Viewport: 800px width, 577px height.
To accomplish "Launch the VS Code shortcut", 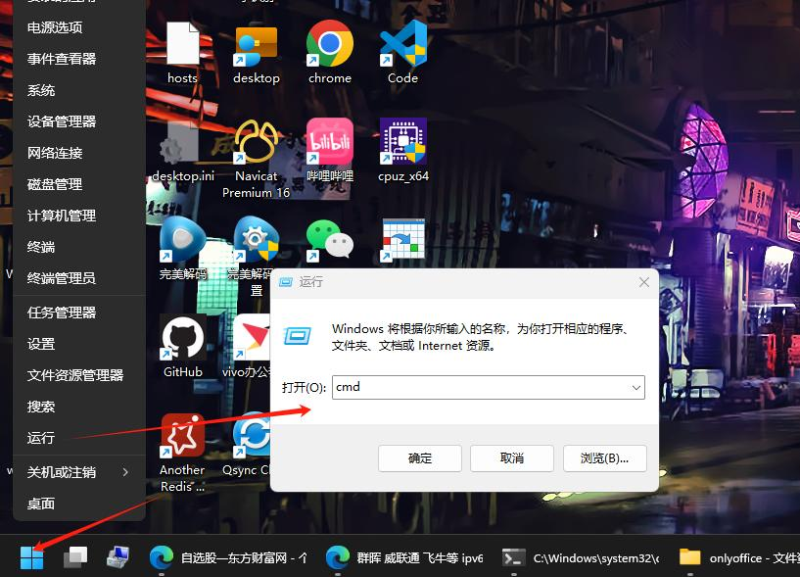I will pyautogui.click(x=403, y=44).
